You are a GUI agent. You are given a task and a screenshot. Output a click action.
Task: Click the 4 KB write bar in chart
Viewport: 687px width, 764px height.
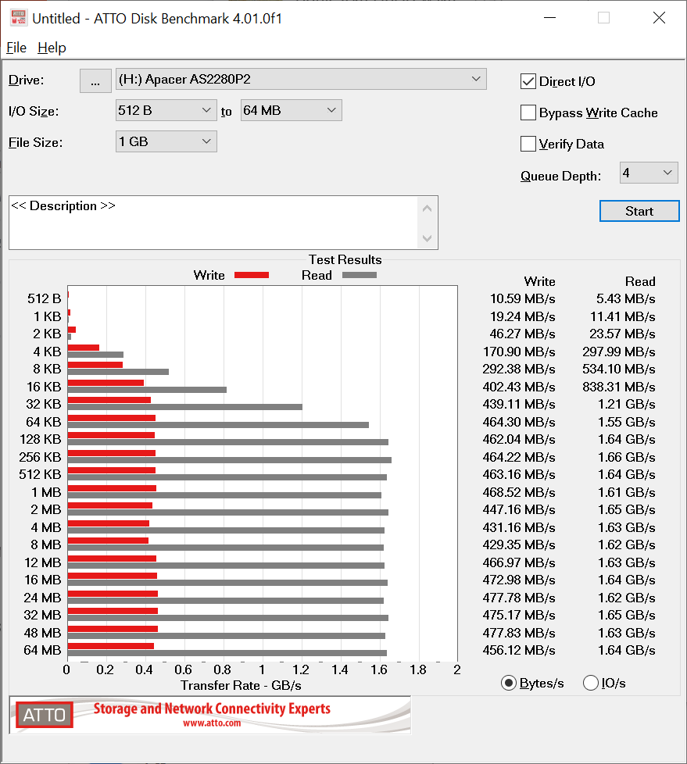pos(84,348)
